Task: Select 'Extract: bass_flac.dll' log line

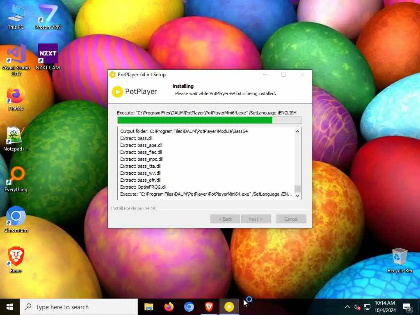Action: 141,152
